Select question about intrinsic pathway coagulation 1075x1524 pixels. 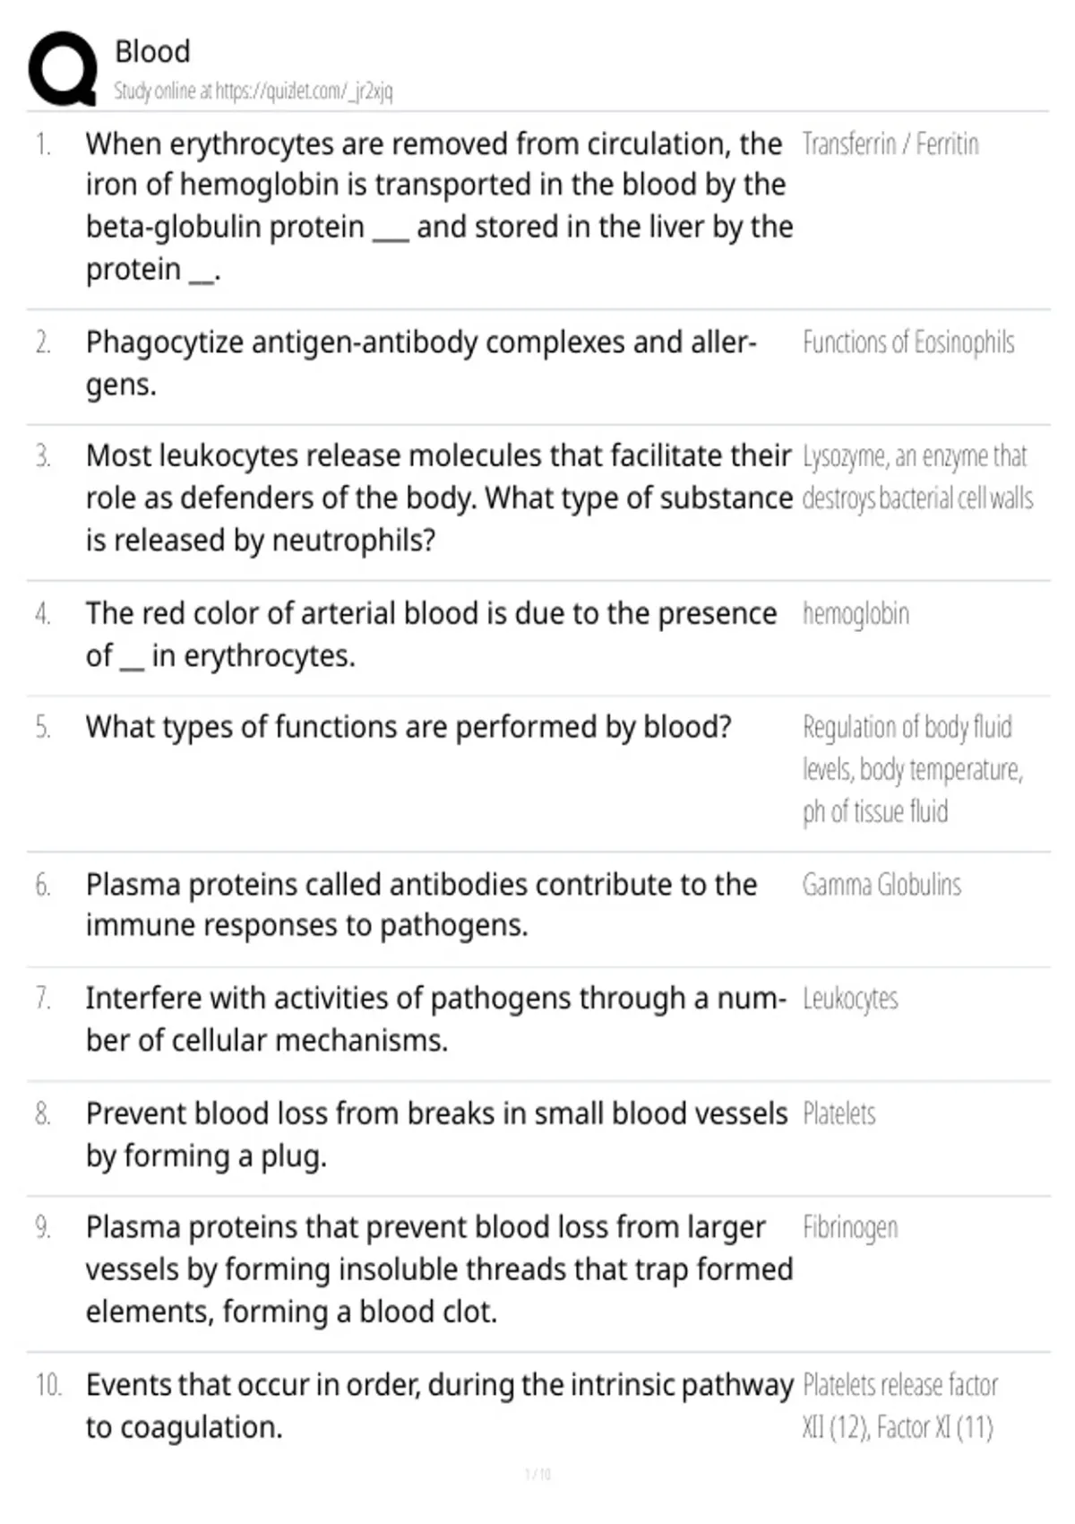pyautogui.click(x=439, y=1406)
